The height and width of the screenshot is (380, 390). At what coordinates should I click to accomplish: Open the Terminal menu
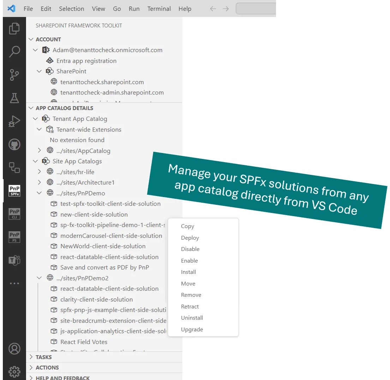[159, 9]
